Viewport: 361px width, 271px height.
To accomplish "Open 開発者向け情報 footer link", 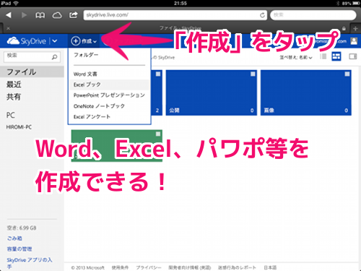I will pos(190,267).
